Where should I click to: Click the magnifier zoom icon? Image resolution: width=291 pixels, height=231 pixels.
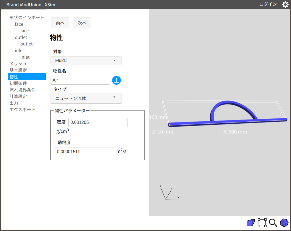pyautogui.click(x=273, y=223)
